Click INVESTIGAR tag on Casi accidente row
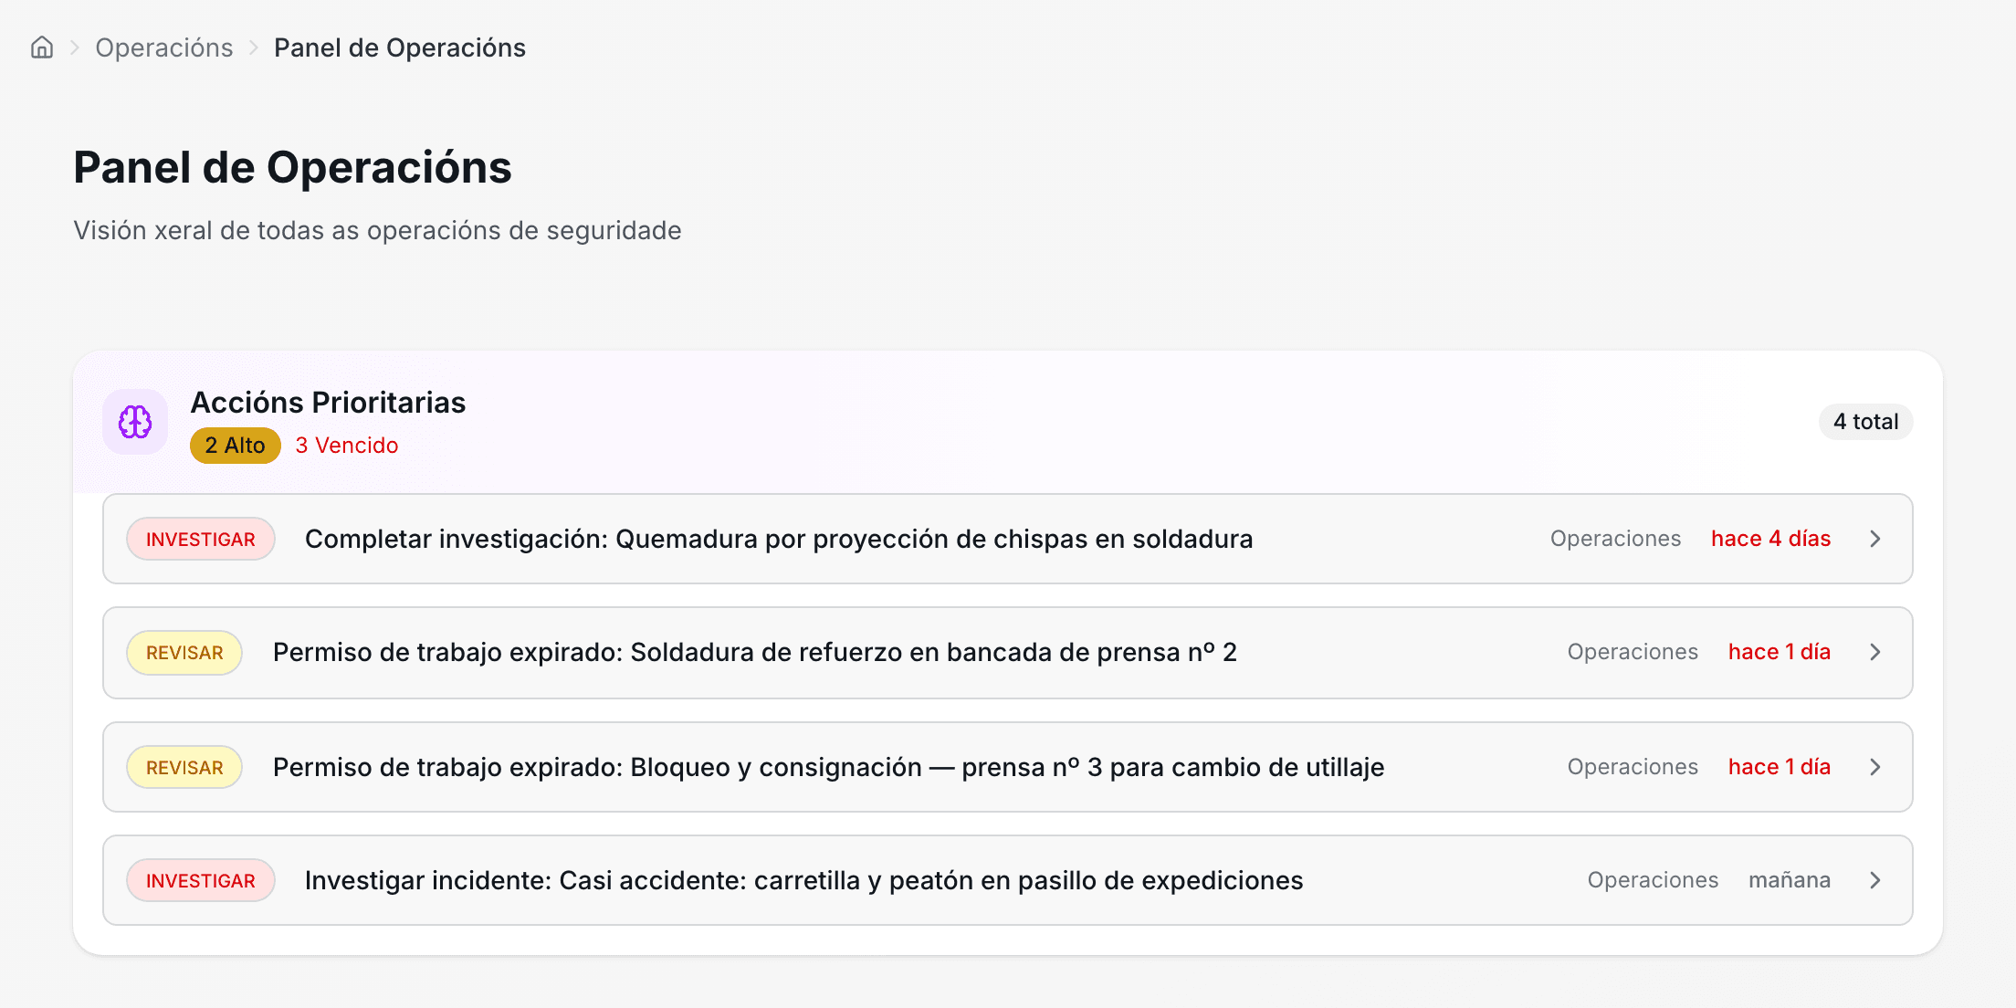The height and width of the screenshot is (1008, 2016). click(x=201, y=880)
